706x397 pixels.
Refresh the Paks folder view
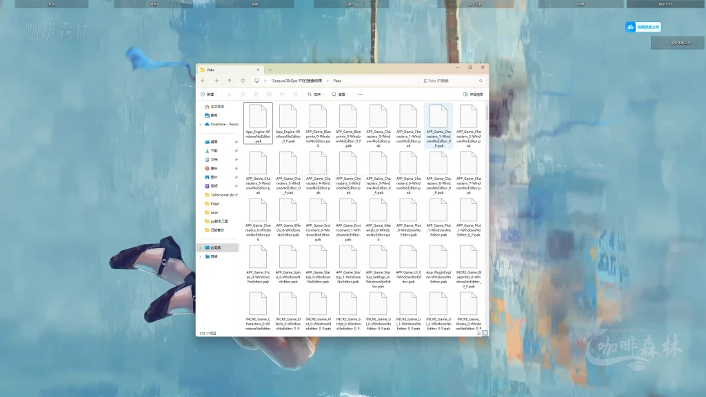(x=243, y=81)
